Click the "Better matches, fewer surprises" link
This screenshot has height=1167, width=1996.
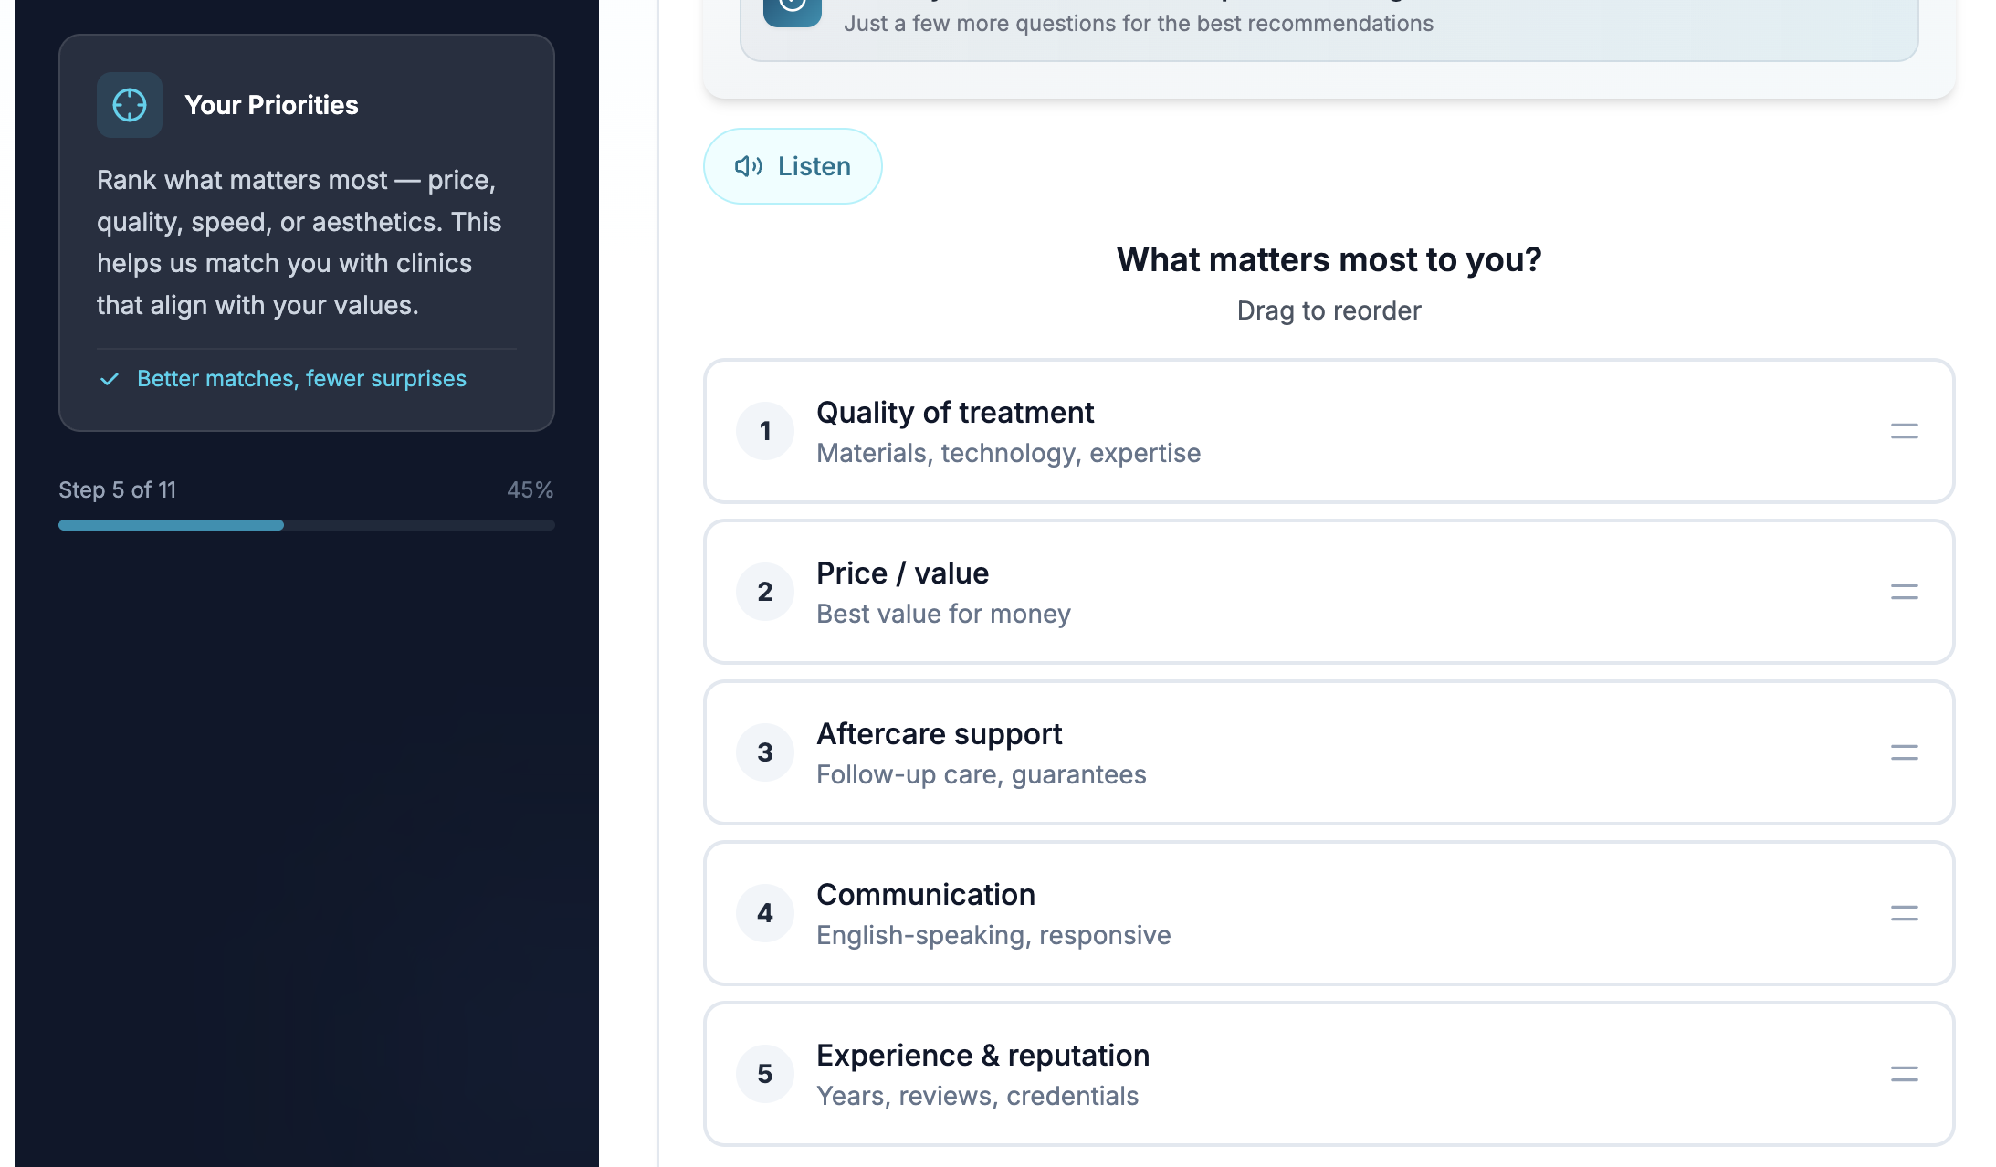301,378
